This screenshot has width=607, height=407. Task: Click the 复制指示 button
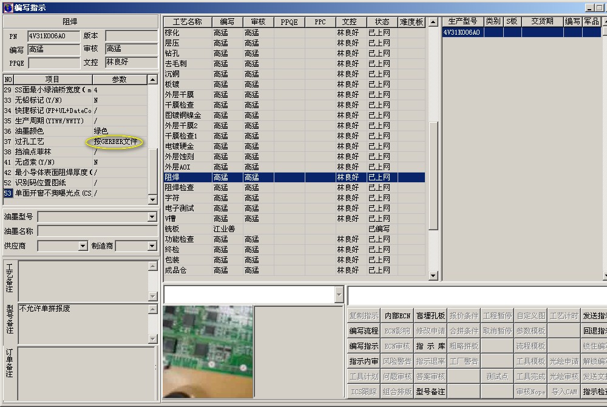click(364, 316)
